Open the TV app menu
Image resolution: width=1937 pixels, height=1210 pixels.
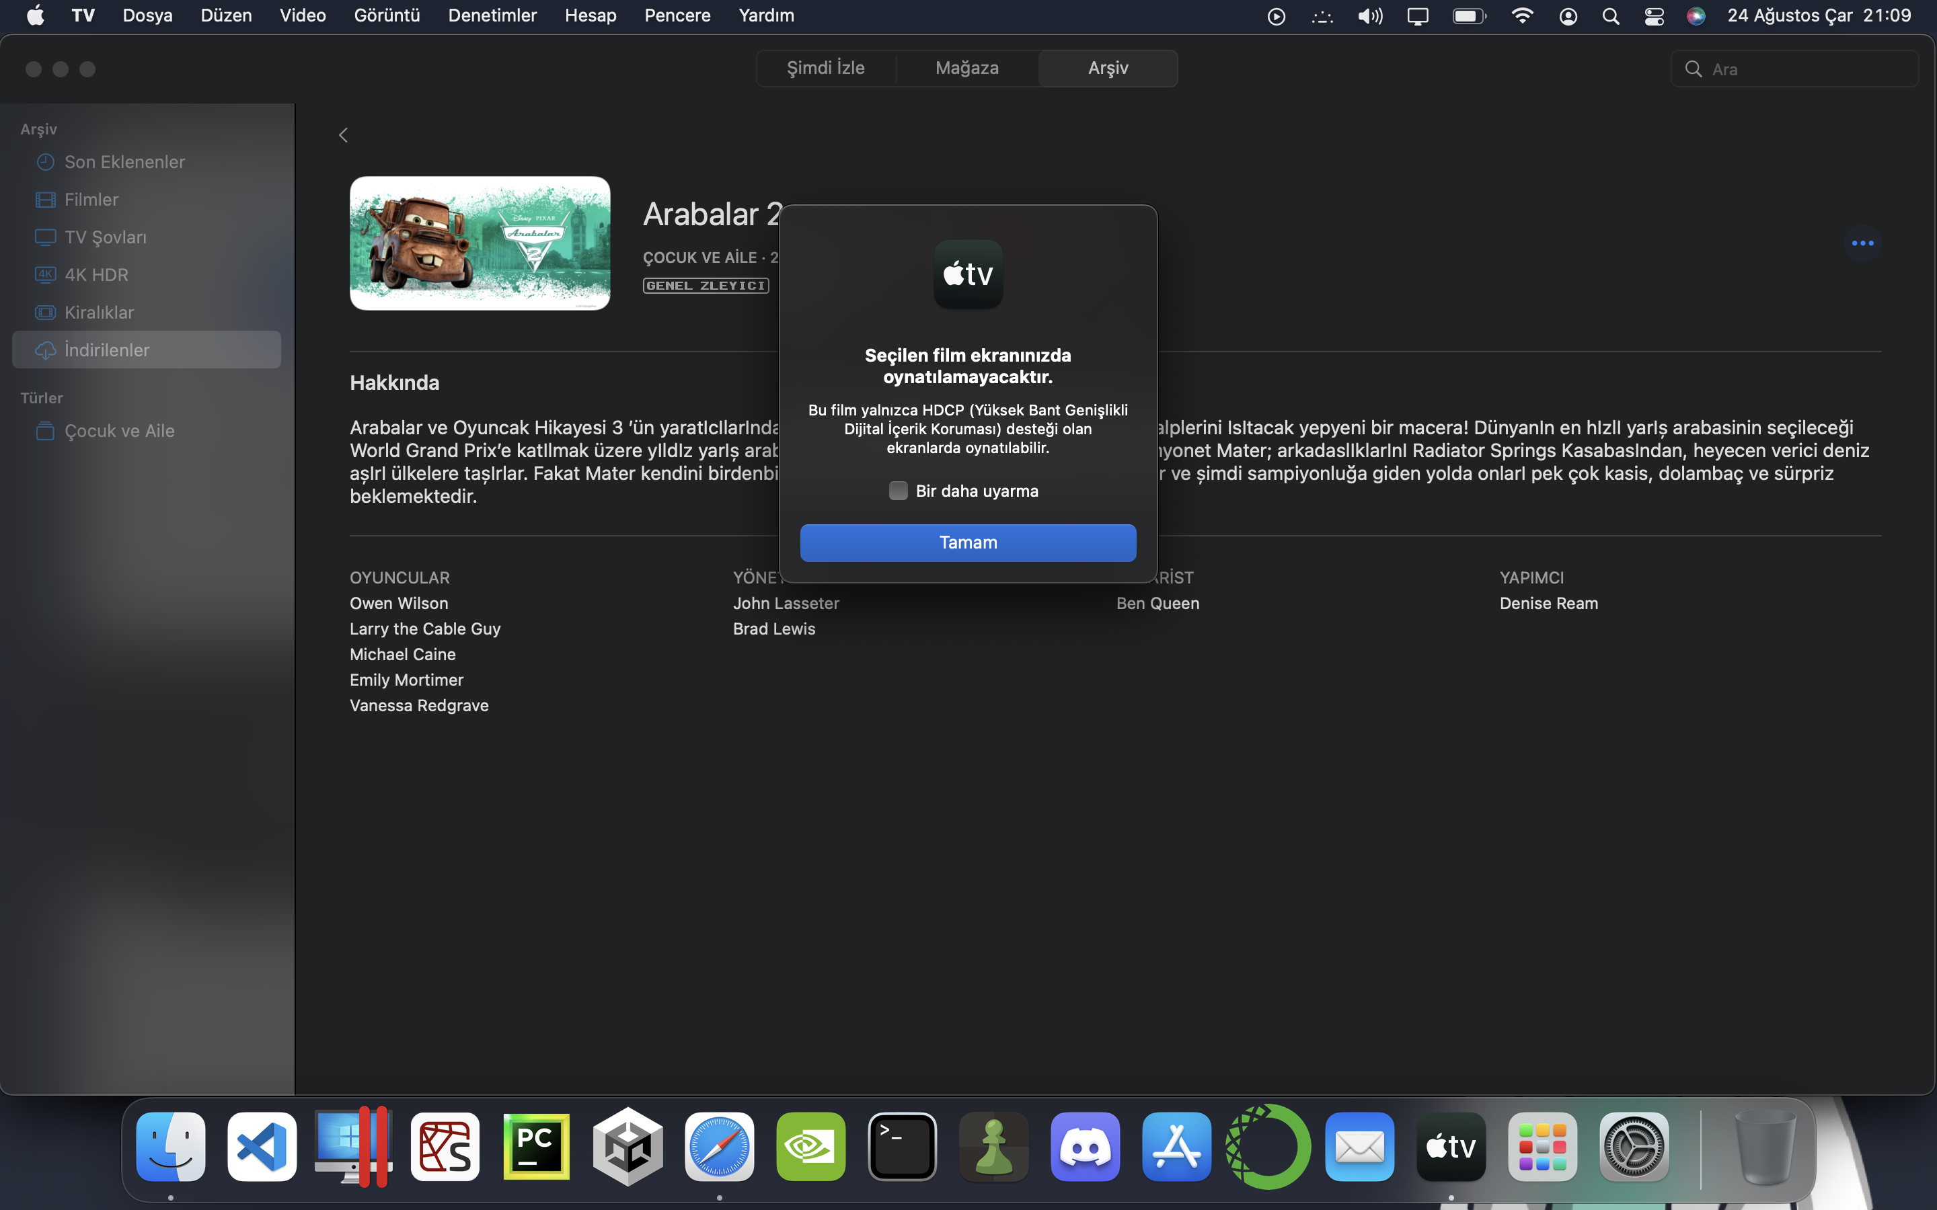pos(83,15)
